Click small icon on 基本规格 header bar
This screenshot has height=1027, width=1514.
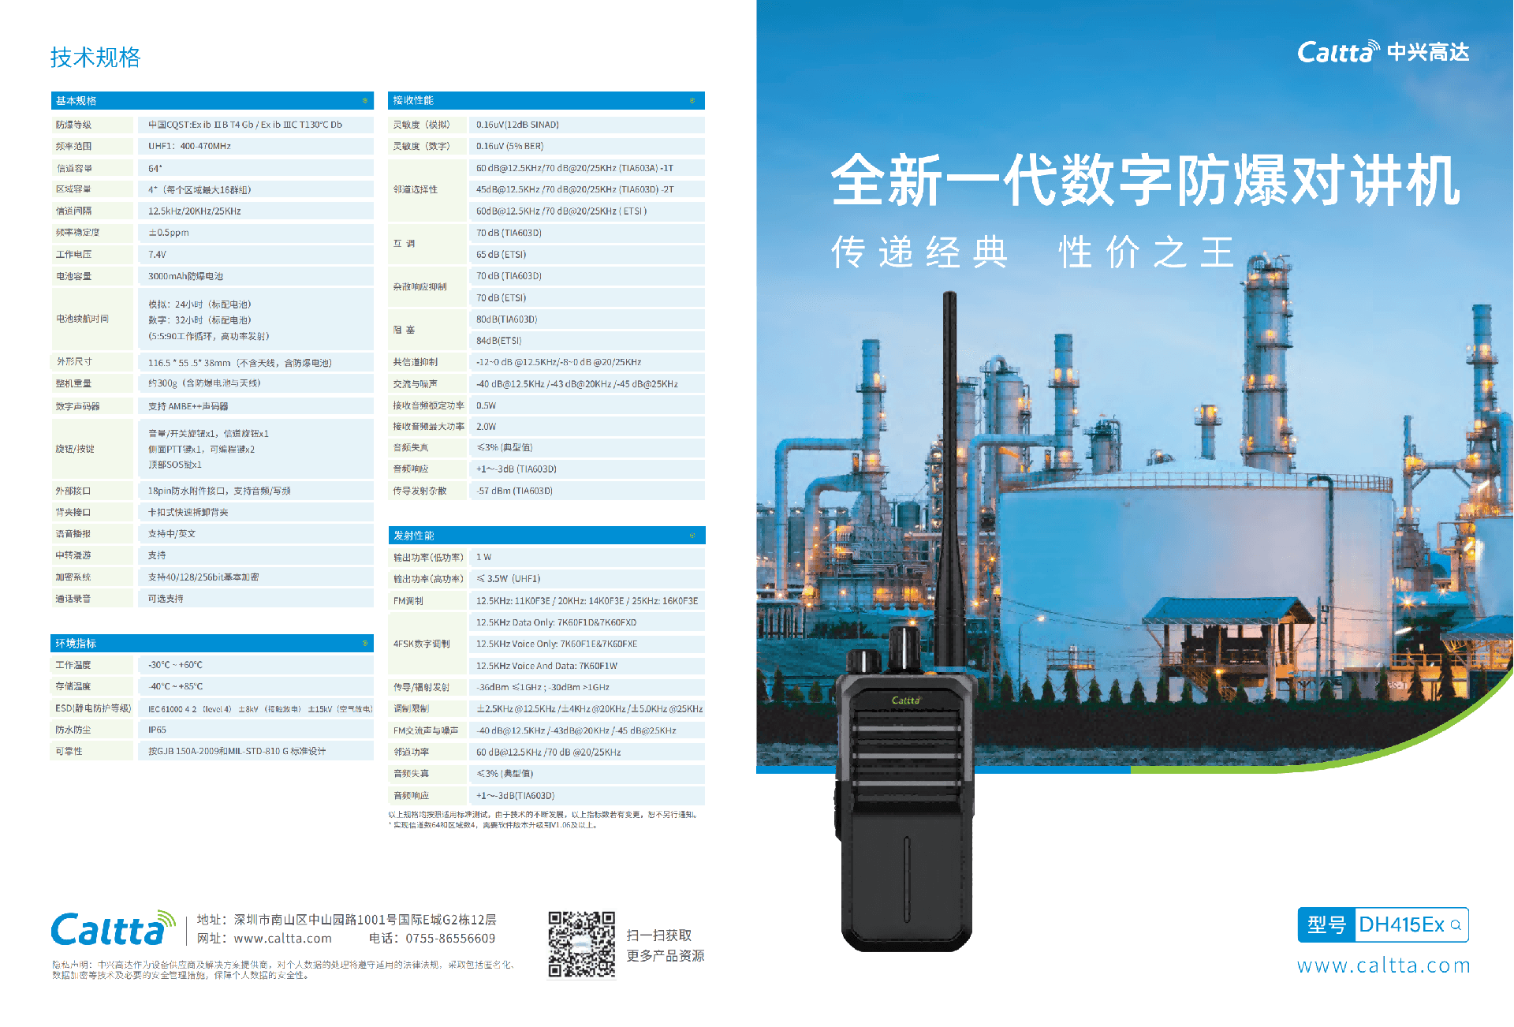click(x=364, y=100)
